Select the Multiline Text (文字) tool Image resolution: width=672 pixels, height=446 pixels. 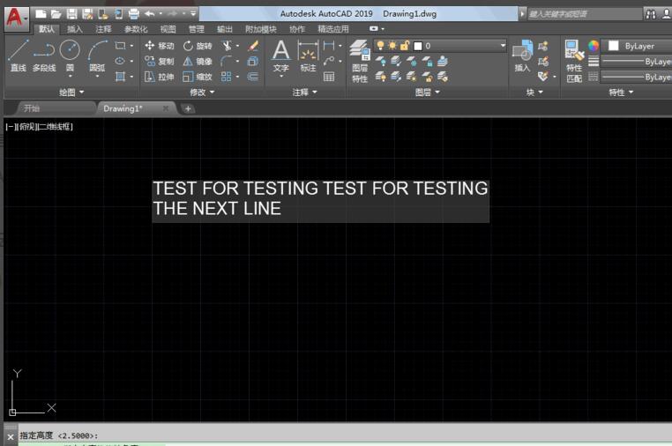click(281, 56)
